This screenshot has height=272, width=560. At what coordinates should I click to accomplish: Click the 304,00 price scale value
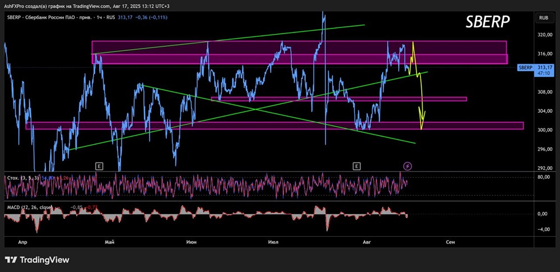545,111
